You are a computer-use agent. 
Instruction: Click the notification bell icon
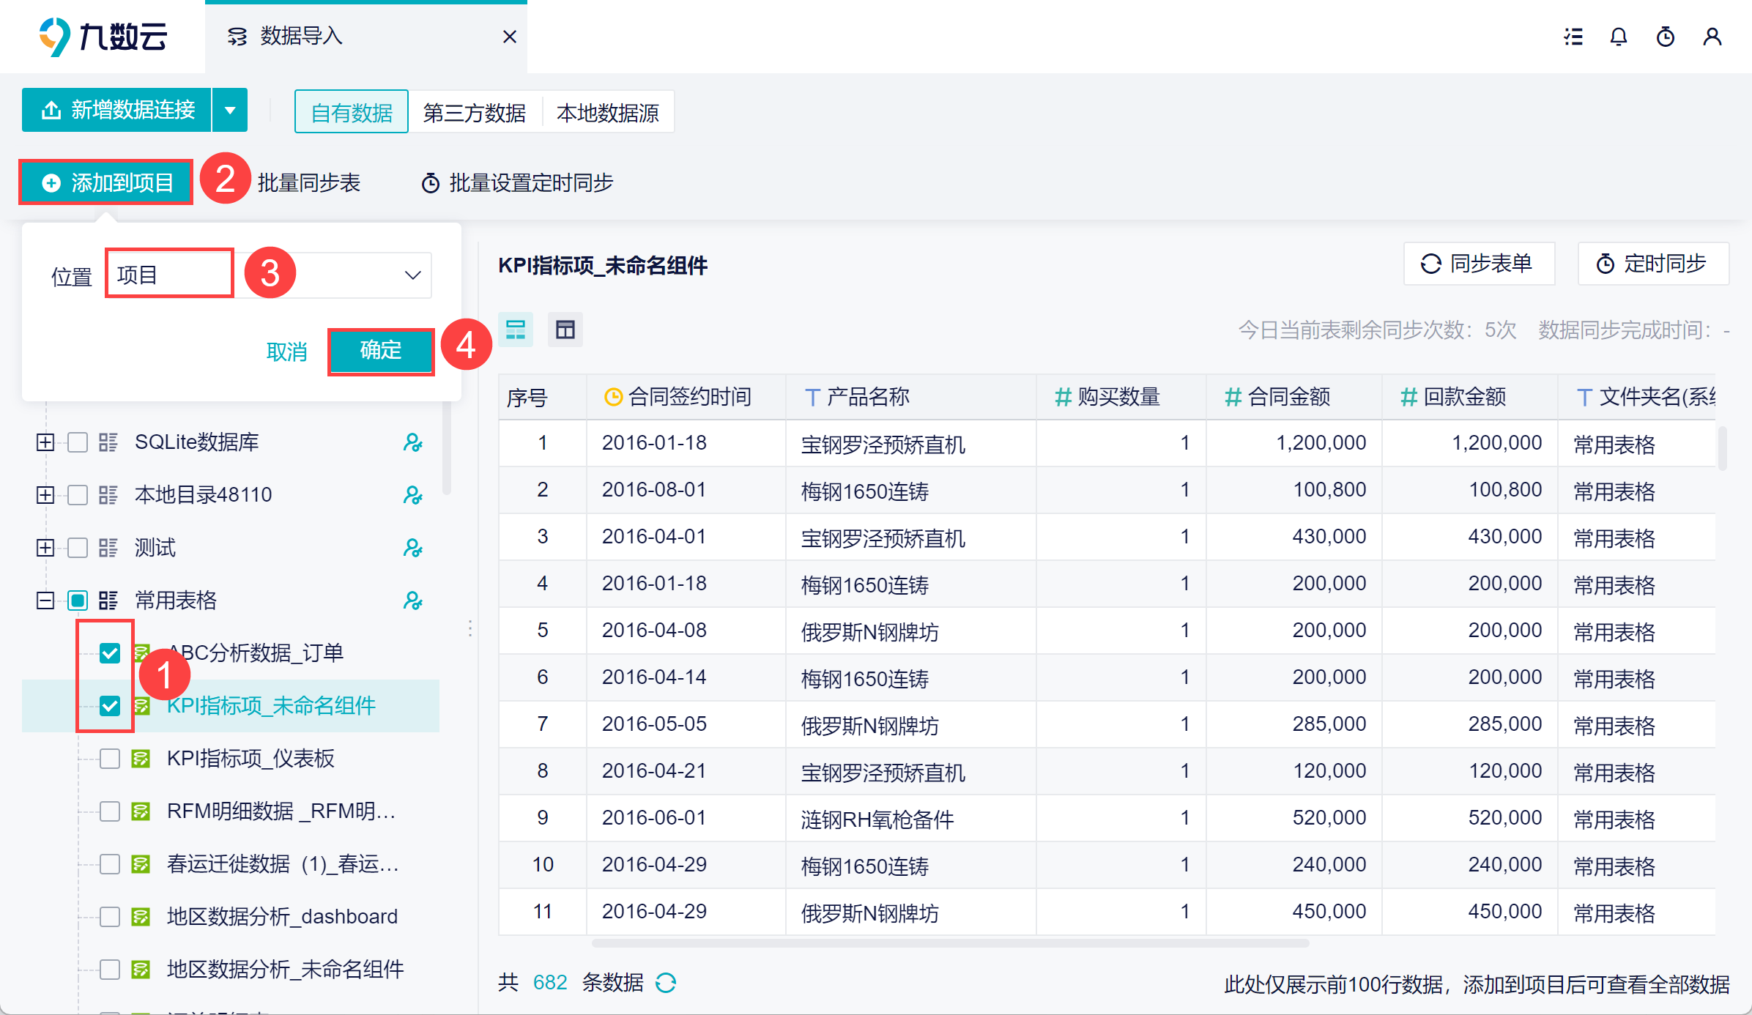[x=1619, y=37]
